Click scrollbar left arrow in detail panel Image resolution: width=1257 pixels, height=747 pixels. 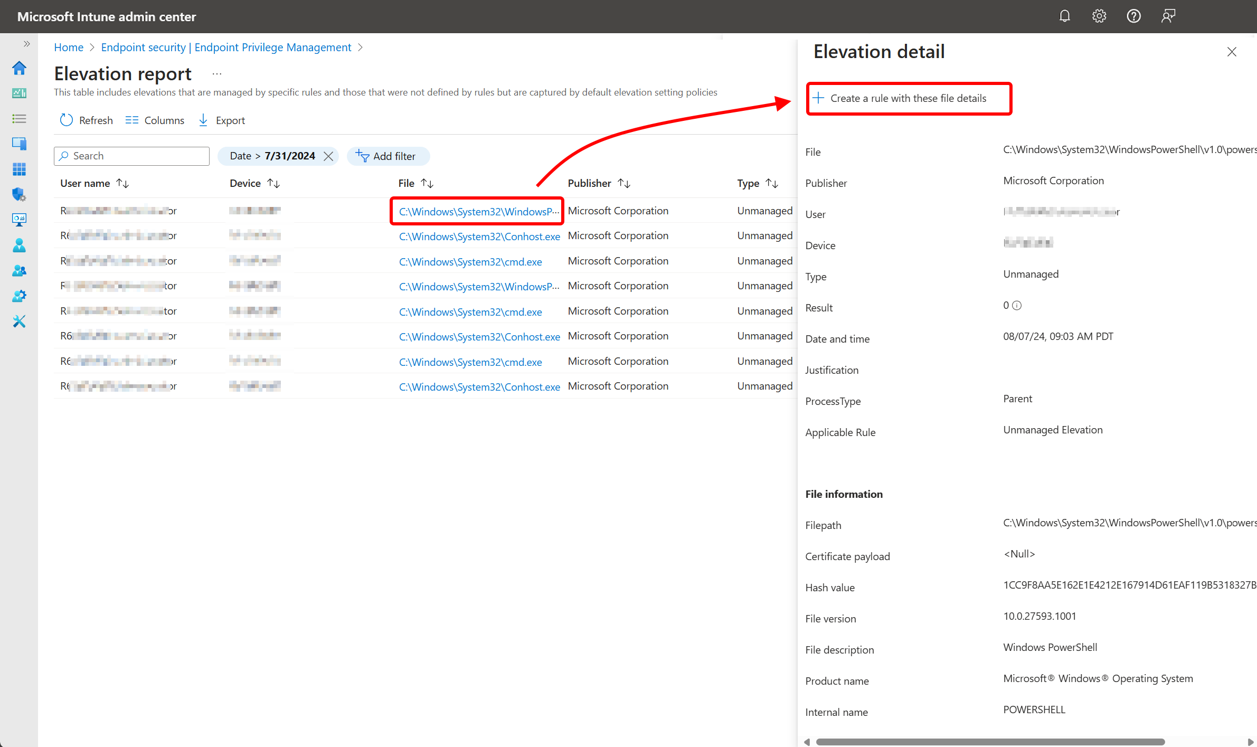click(807, 742)
